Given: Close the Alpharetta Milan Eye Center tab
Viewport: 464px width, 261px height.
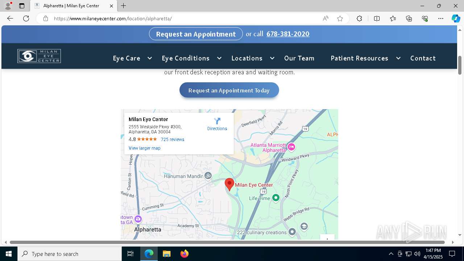Looking at the screenshot, I should [112, 6].
